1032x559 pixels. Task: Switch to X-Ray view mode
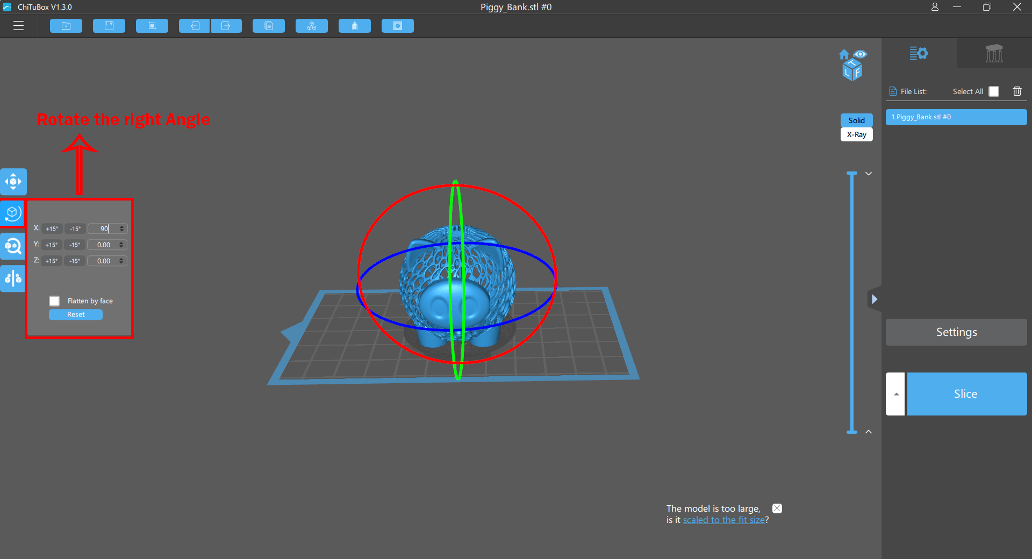pos(856,134)
